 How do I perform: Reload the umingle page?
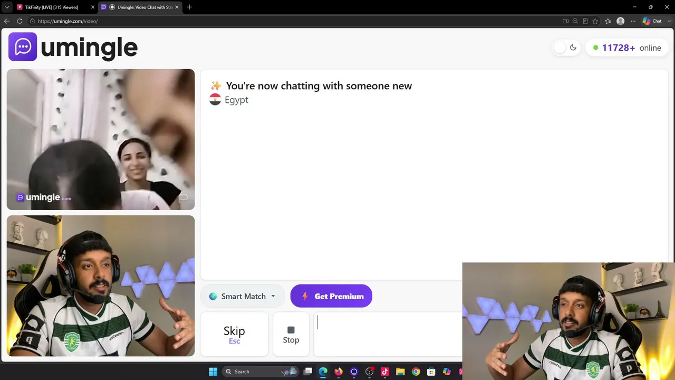20,21
